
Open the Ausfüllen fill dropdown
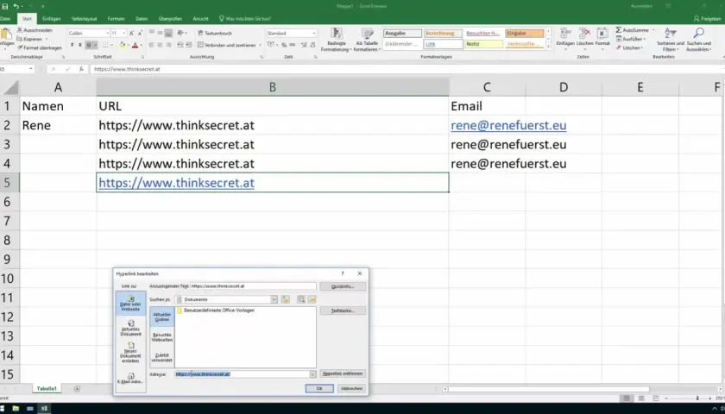(x=631, y=39)
